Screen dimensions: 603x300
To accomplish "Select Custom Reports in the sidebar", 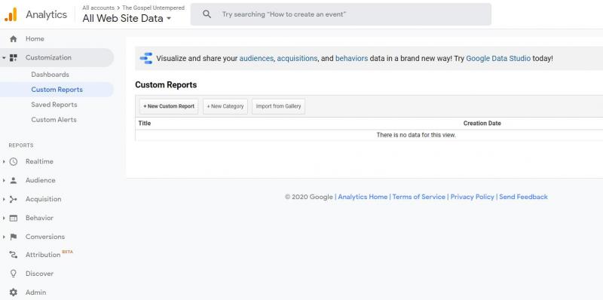I will [57, 90].
